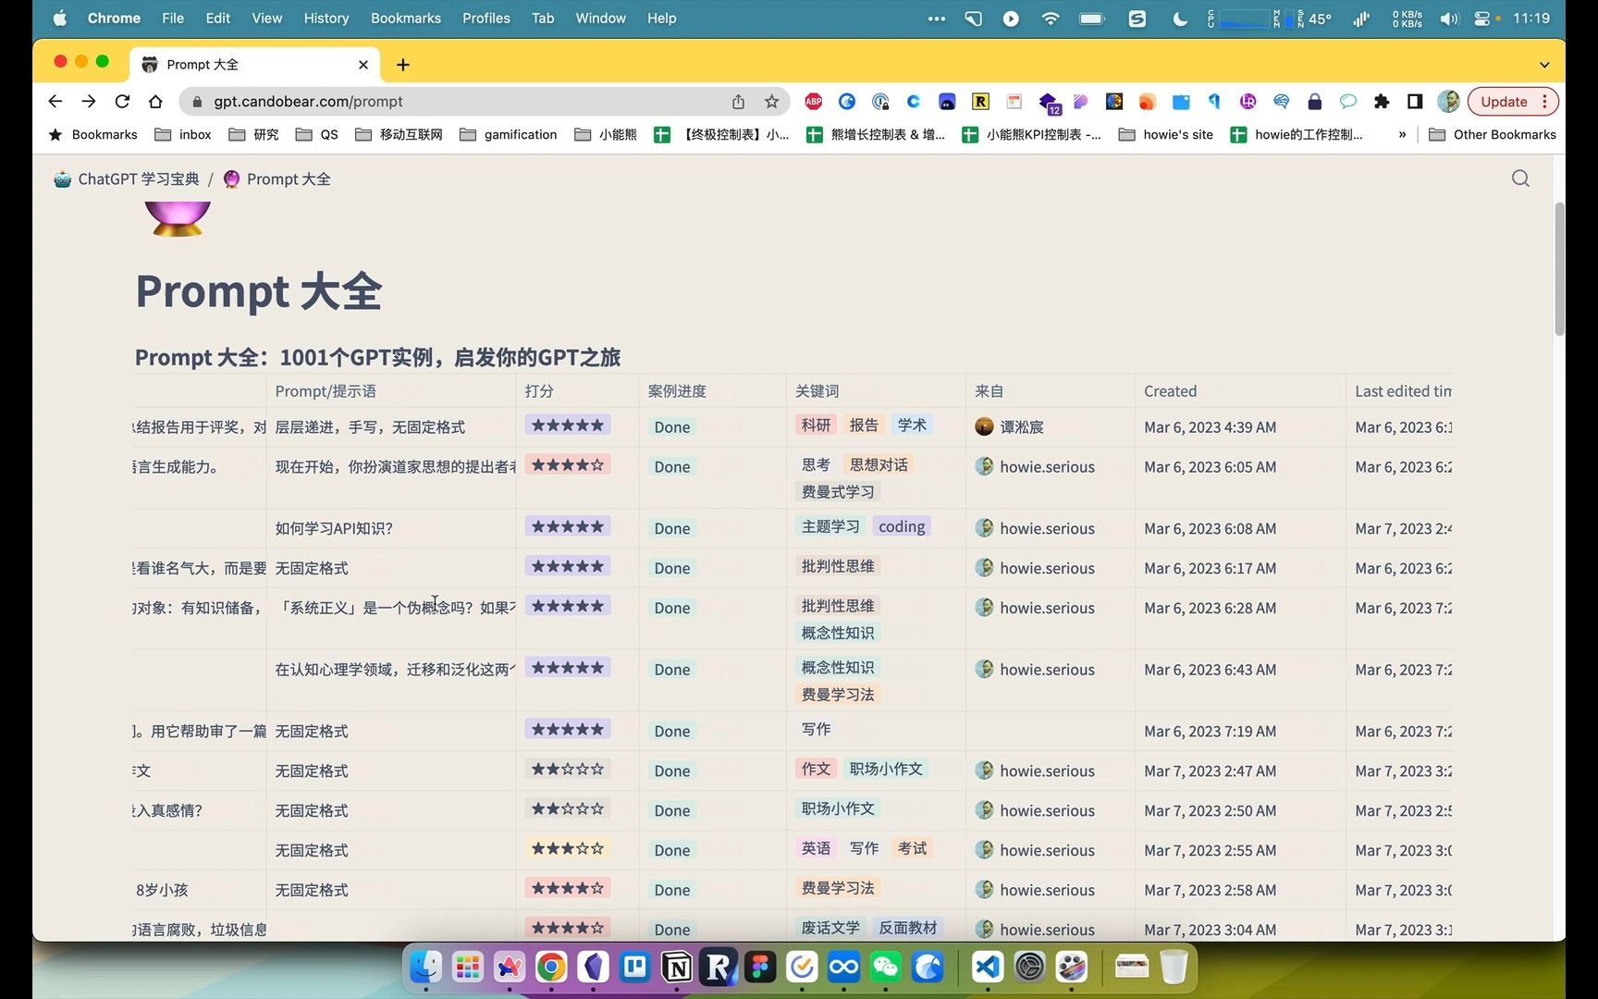Open the ChatGPT 学习宝典 breadcrumb link
1598x999 pixels.
tap(139, 179)
